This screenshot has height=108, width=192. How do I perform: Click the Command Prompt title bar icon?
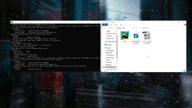(12, 22)
